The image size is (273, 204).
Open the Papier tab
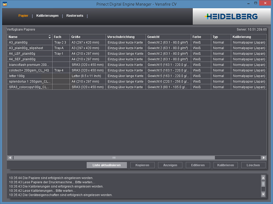pyautogui.click(x=23, y=16)
